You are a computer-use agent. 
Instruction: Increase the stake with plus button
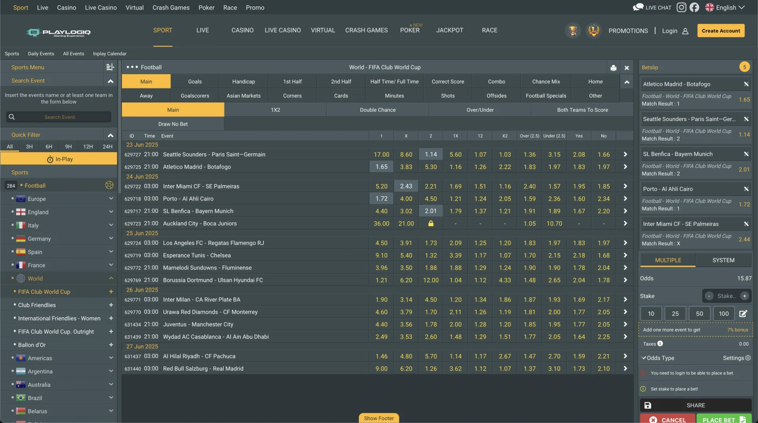745,296
